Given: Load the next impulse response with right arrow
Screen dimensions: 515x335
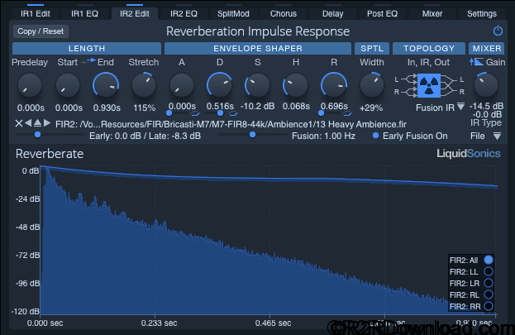Looking at the screenshot, I should pos(47,123).
